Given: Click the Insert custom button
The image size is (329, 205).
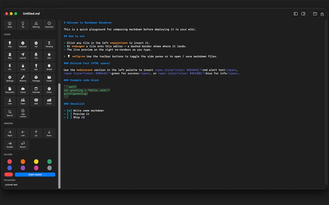Looking at the screenshot, I should tap(35, 175).
